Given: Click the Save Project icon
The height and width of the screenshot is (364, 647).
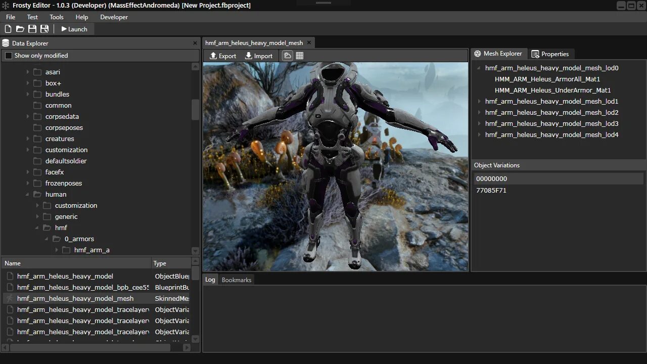Looking at the screenshot, I should [32, 29].
